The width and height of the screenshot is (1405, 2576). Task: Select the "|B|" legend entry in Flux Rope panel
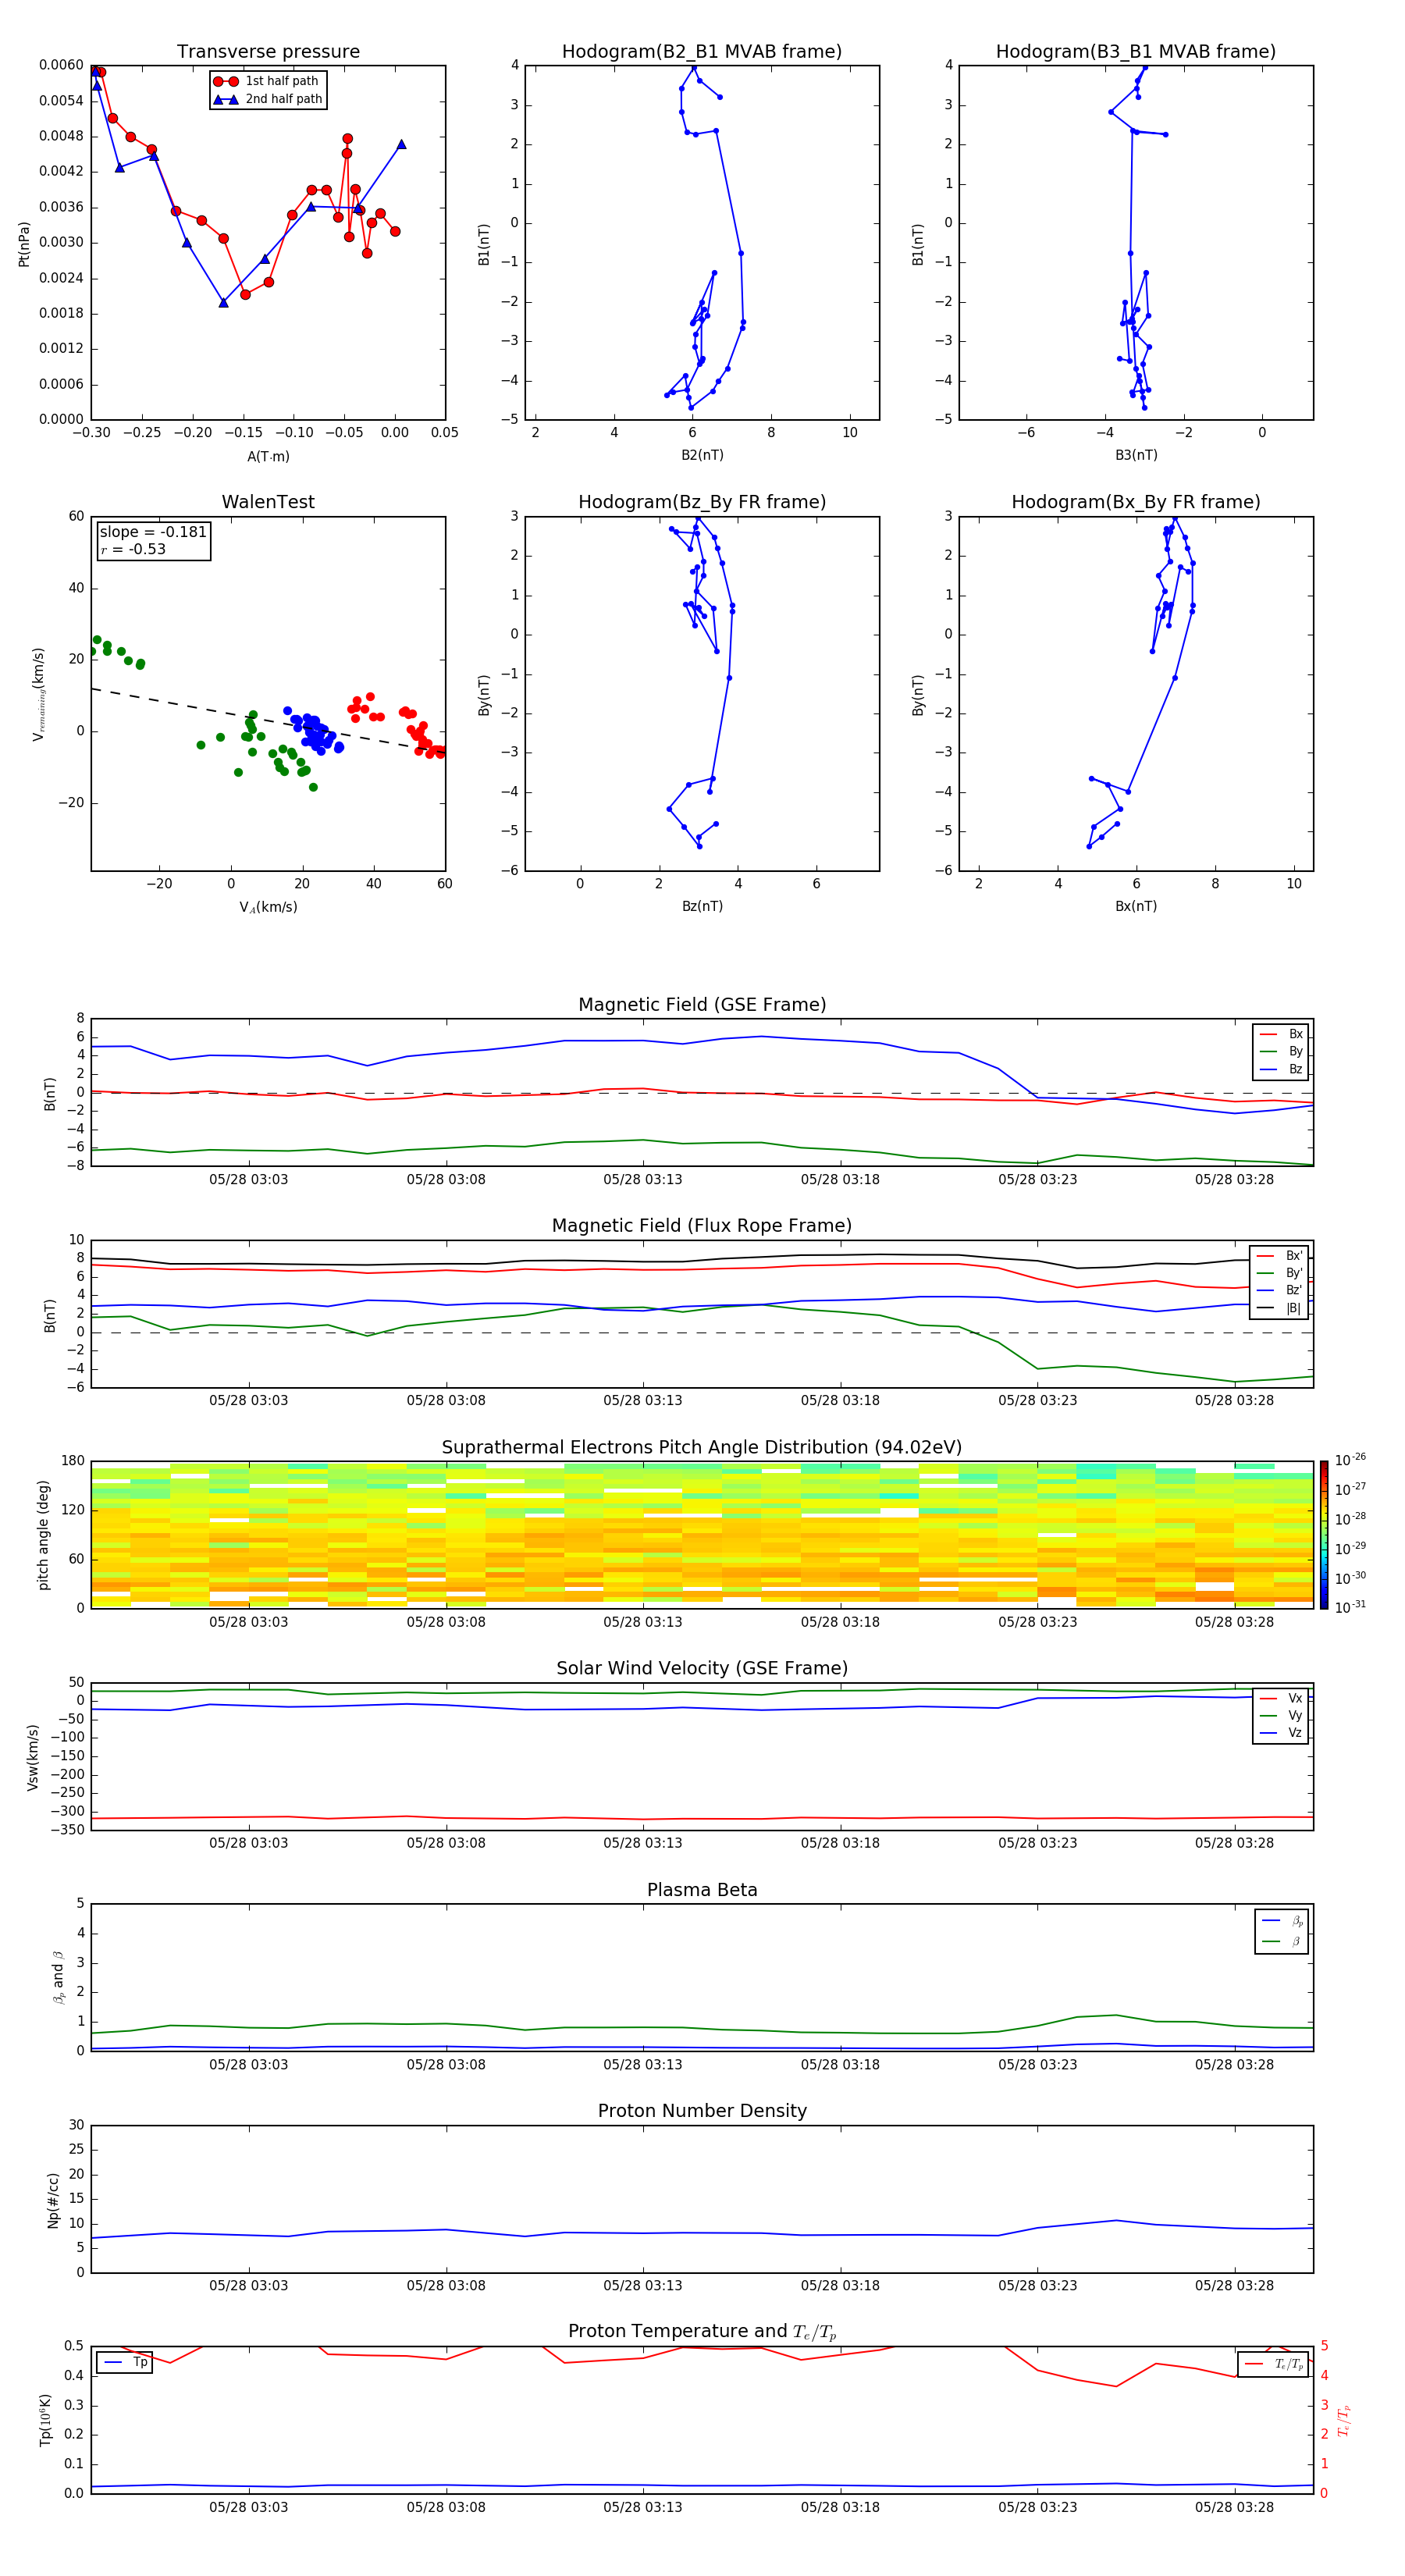pyautogui.click(x=1280, y=1308)
